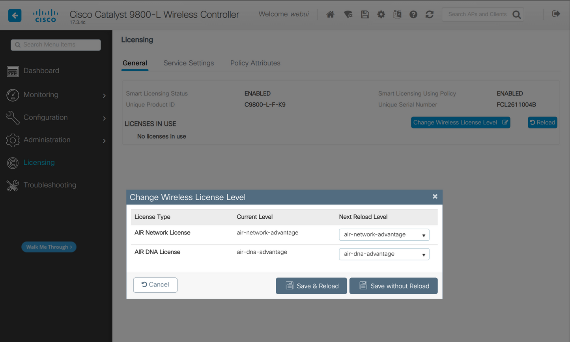This screenshot has width=570, height=342.
Task: Click the back arrow icon in header
Action: point(15,15)
